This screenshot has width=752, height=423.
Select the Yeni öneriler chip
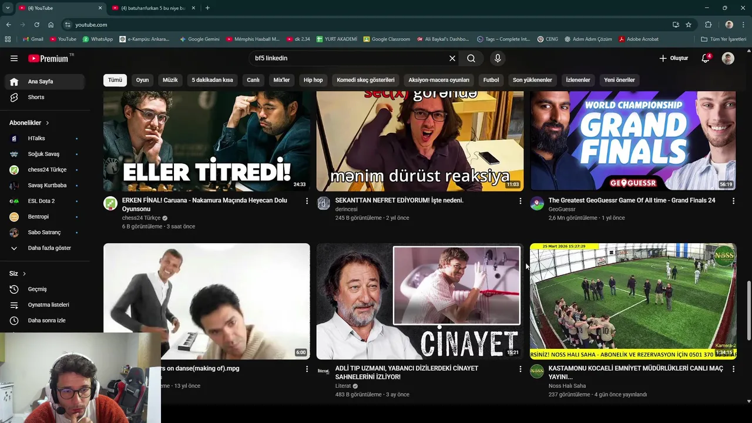pyautogui.click(x=619, y=80)
